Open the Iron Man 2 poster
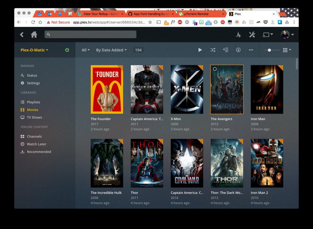The image size is (313, 229). pos(267,163)
